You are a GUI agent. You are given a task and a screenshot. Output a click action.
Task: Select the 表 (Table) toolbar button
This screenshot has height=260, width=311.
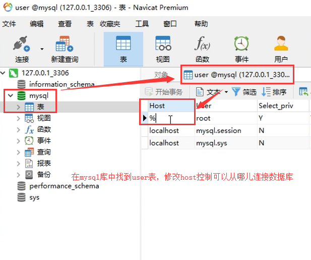(x=123, y=48)
